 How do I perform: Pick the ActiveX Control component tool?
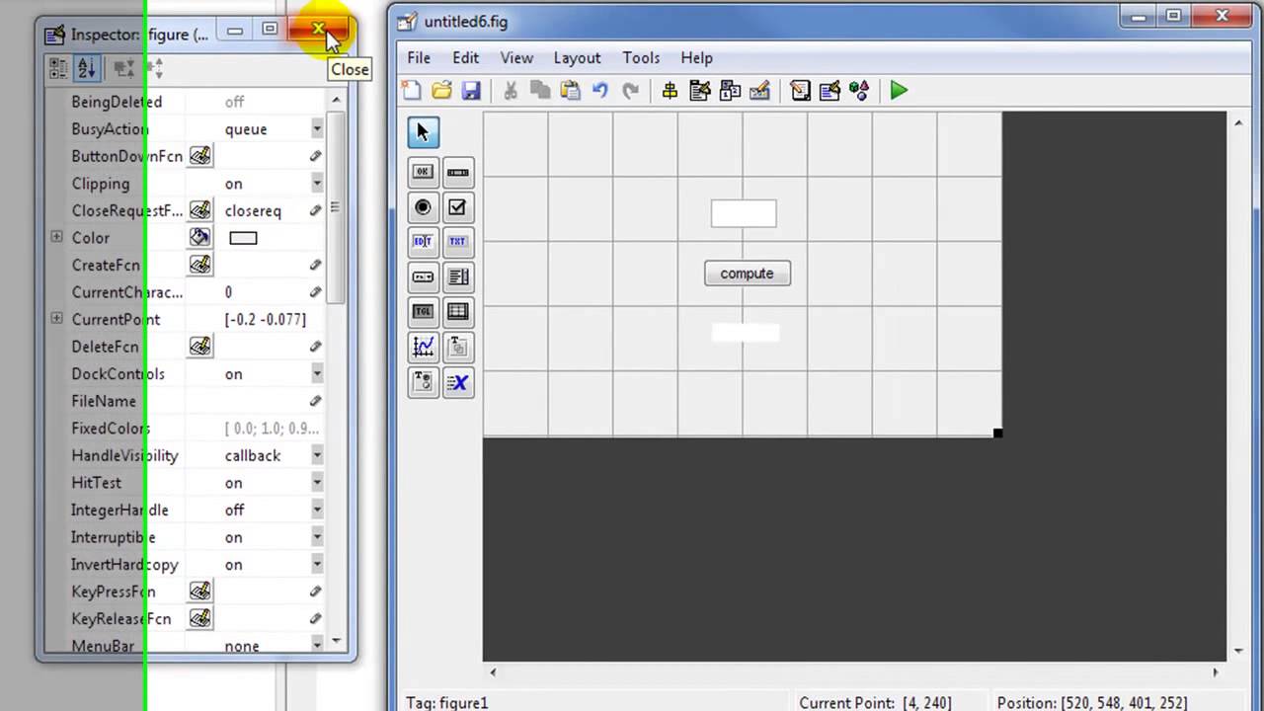457,382
